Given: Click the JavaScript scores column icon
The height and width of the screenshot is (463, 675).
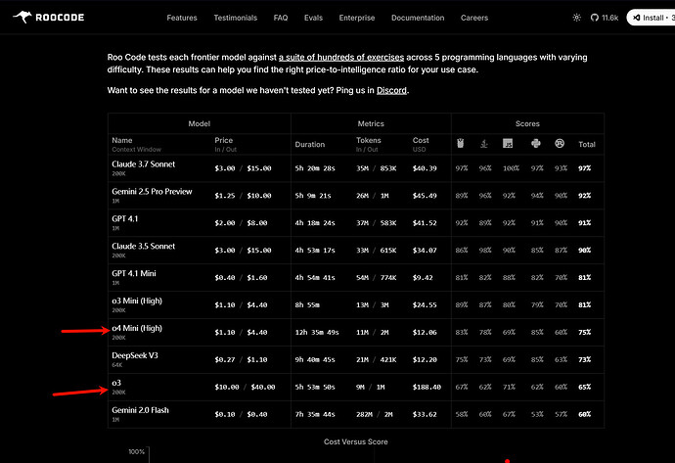Looking at the screenshot, I should (x=508, y=144).
